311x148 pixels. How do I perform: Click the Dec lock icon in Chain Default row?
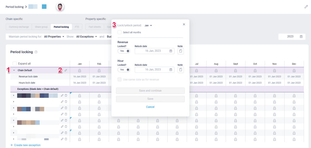coord(294,70)
